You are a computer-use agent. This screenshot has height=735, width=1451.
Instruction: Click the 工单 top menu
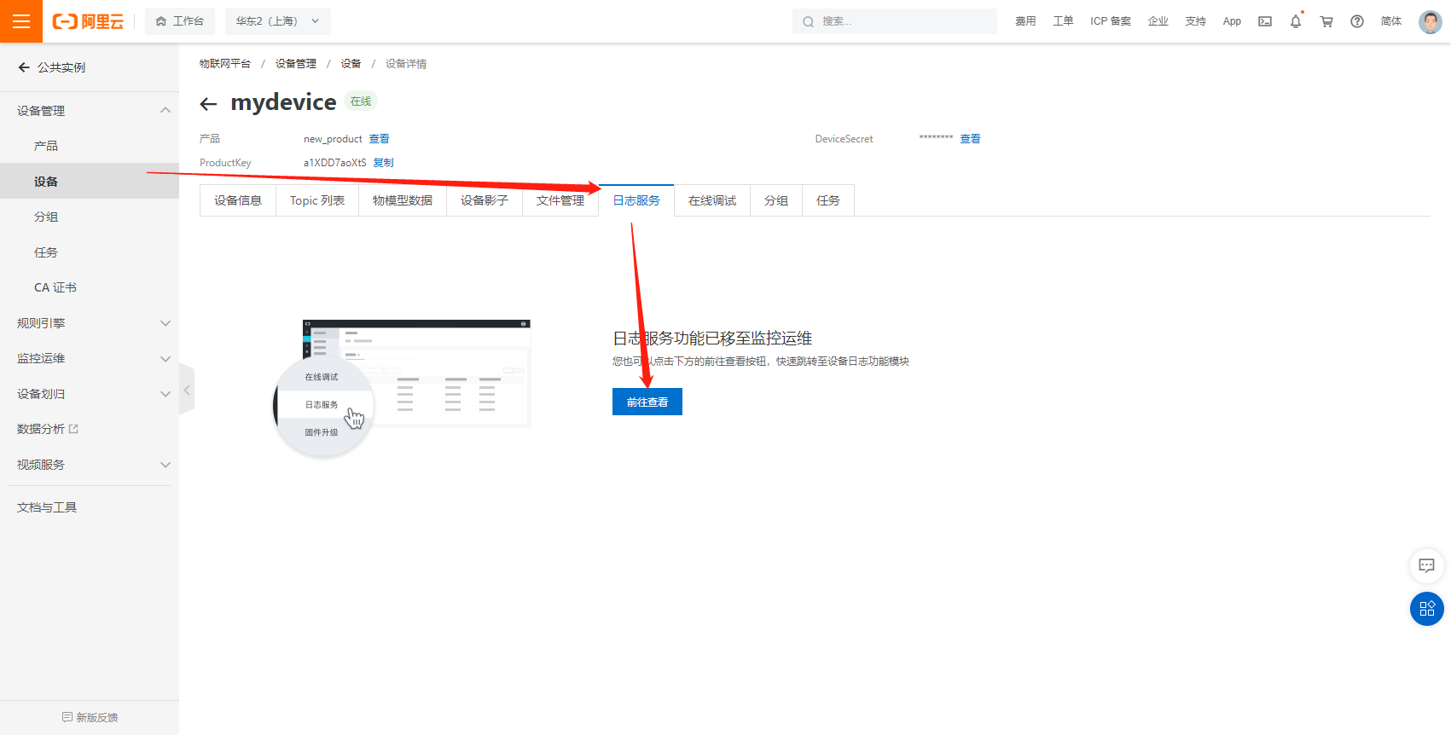point(1063,21)
